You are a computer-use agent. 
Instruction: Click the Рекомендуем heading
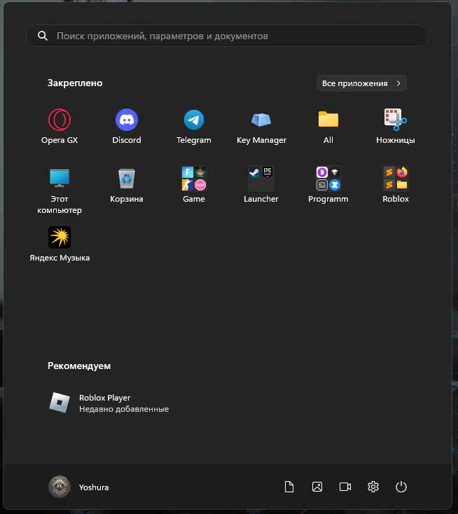pyautogui.click(x=79, y=366)
